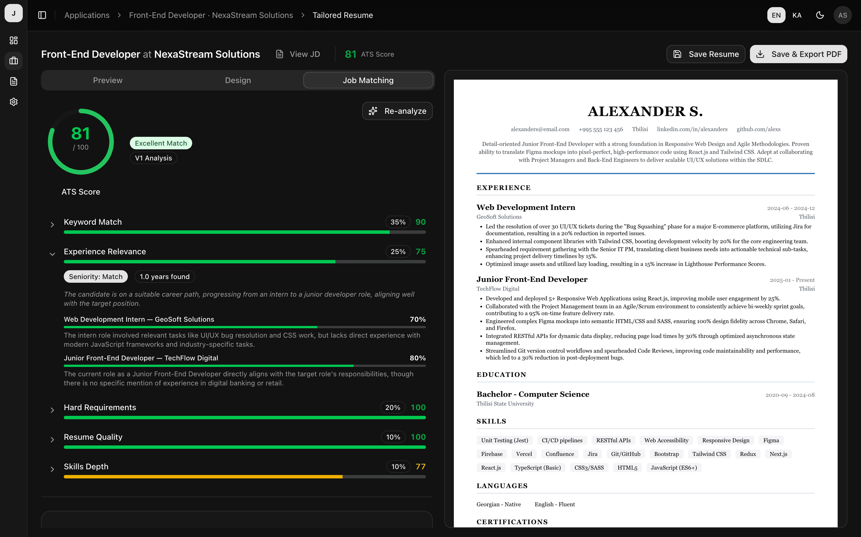Switch interface language to KA
This screenshot has width=861, height=537.
pos(798,15)
